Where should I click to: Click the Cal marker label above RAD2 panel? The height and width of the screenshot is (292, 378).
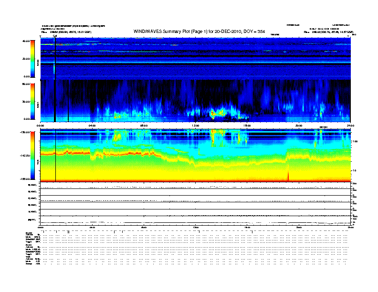55,36
